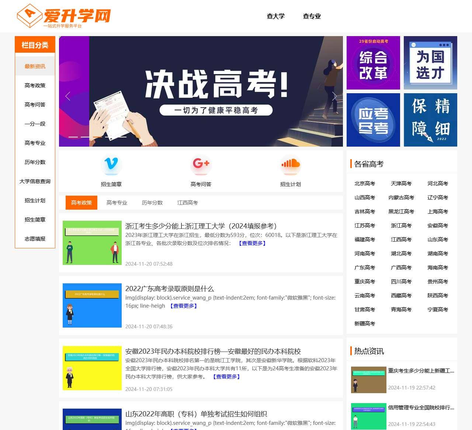Open 云南高考 province link

pyautogui.click(x=365, y=296)
